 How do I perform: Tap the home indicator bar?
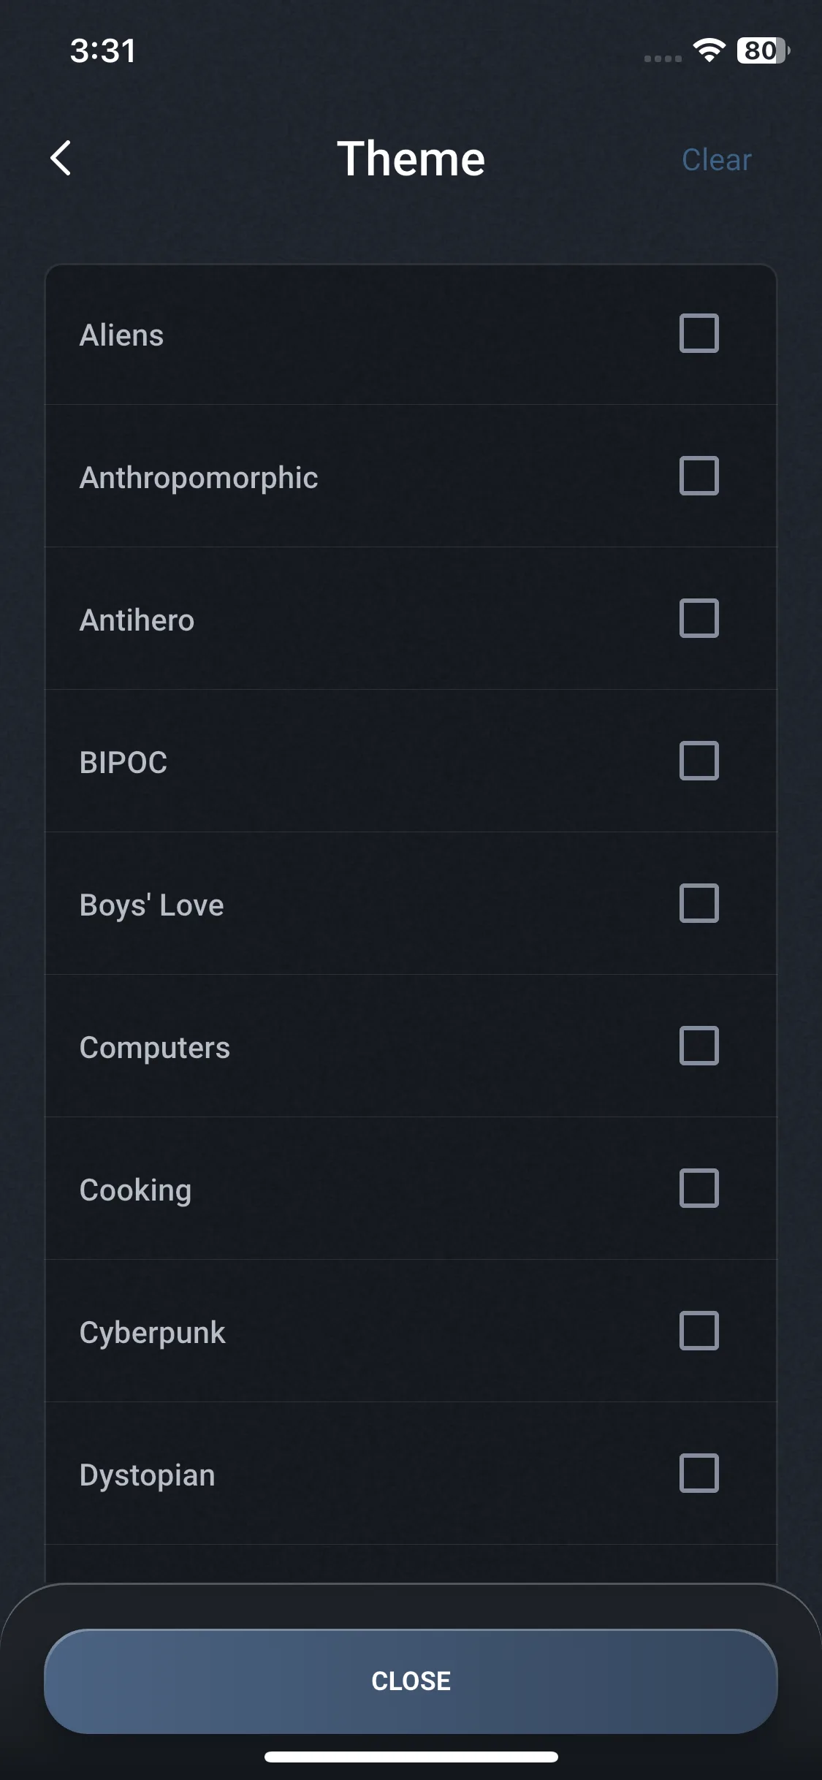(411, 1757)
